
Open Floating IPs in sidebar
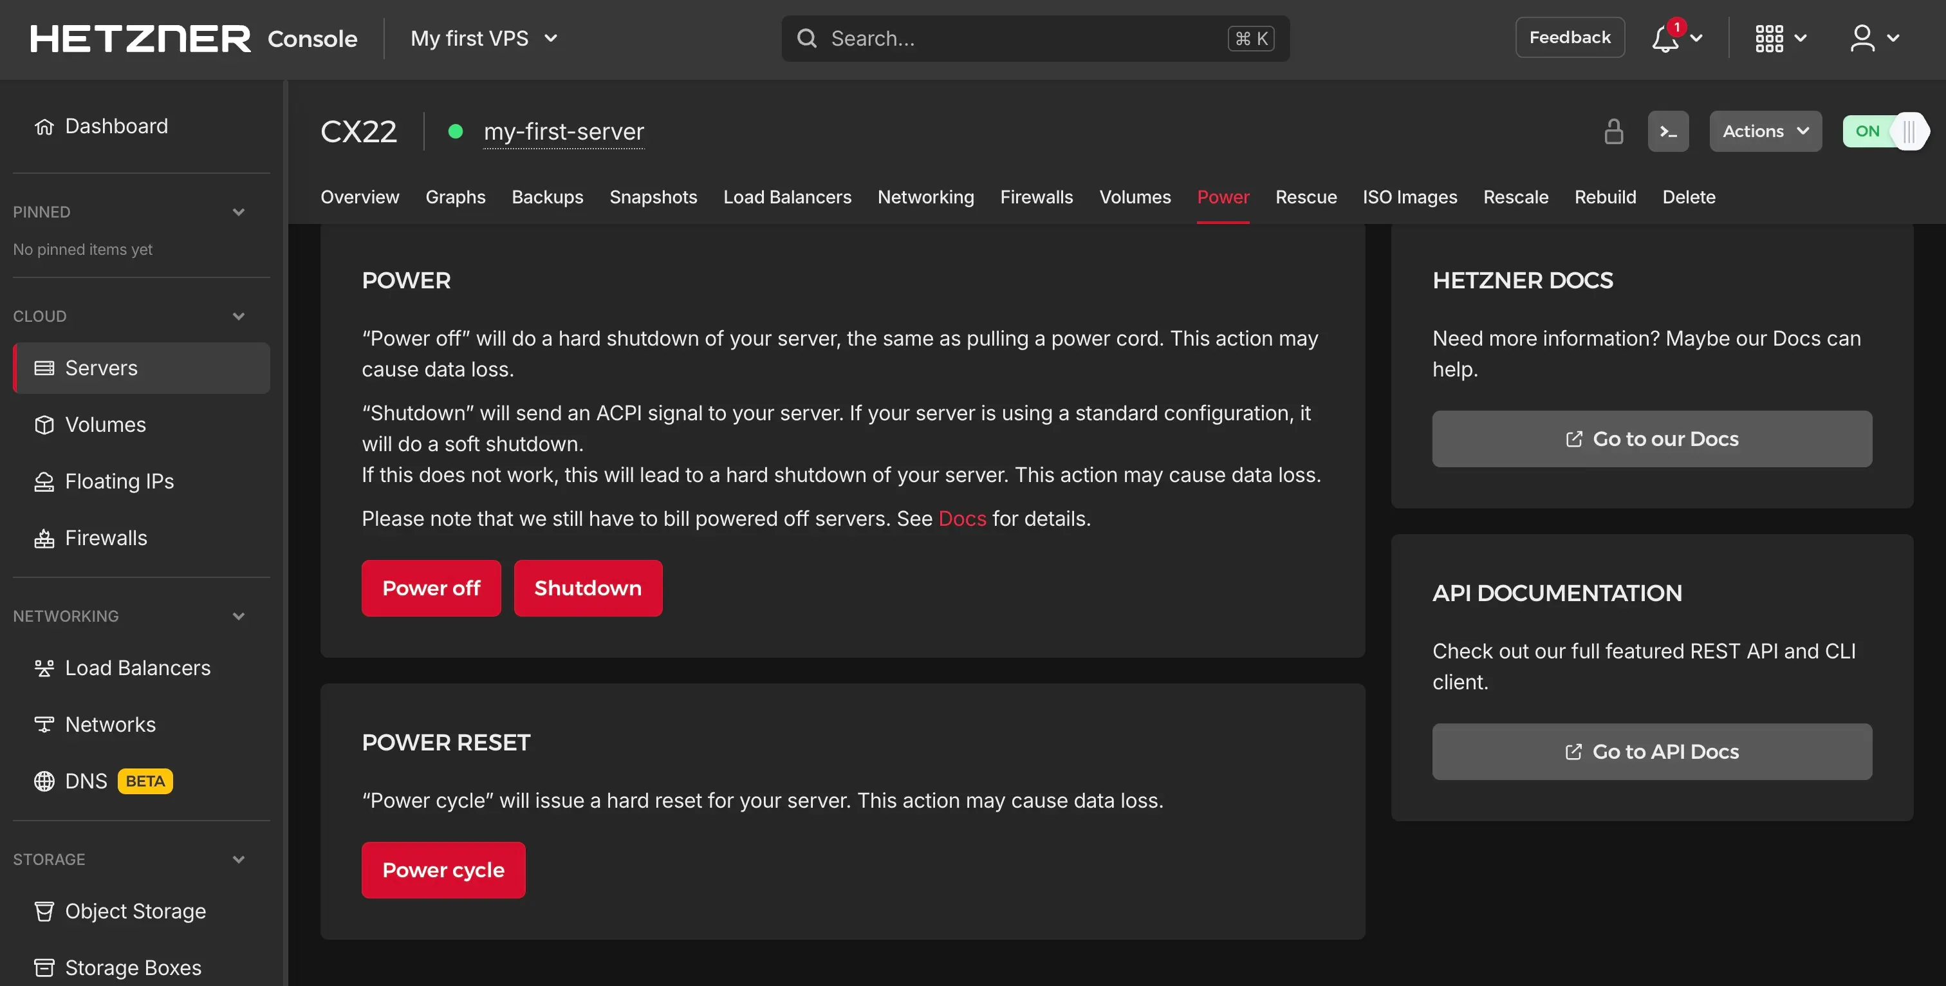point(118,481)
